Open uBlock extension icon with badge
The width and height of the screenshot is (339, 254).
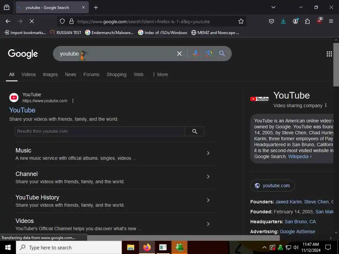319,21
